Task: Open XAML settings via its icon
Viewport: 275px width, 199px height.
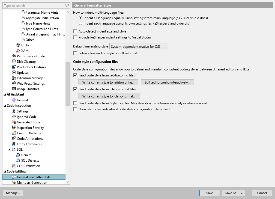Action: pyautogui.click(x=18, y=51)
